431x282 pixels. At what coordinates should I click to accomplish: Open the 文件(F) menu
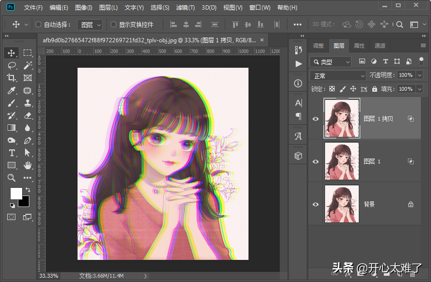pyautogui.click(x=33, y=8)
